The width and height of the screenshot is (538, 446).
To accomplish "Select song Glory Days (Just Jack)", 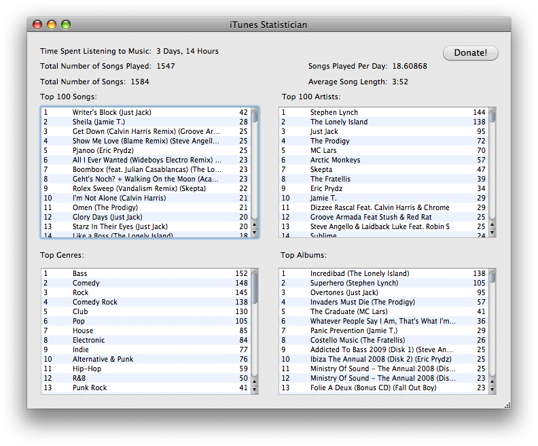I will (146, 217).
